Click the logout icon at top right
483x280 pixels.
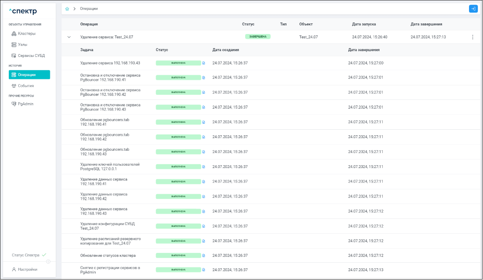[473, 9]
